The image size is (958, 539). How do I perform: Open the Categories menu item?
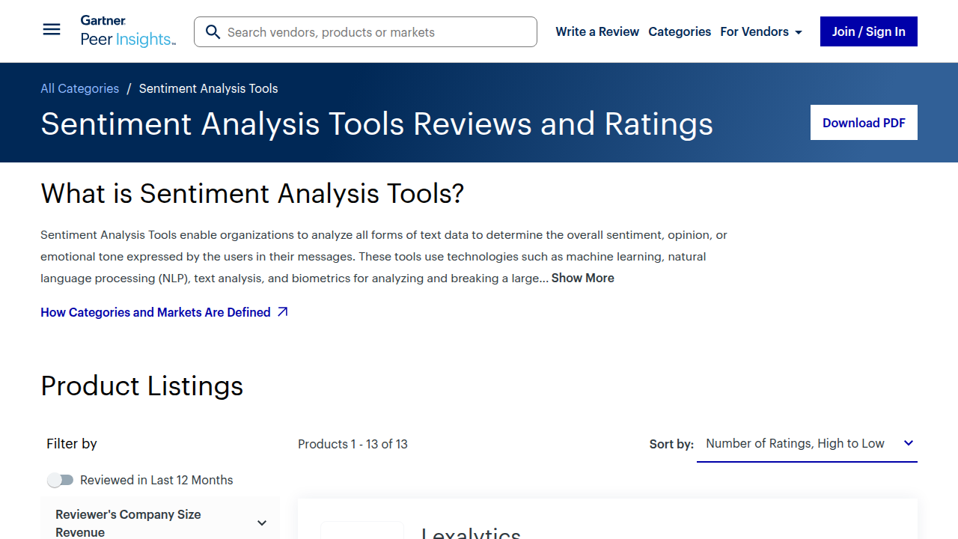click(x=680, y=31)
